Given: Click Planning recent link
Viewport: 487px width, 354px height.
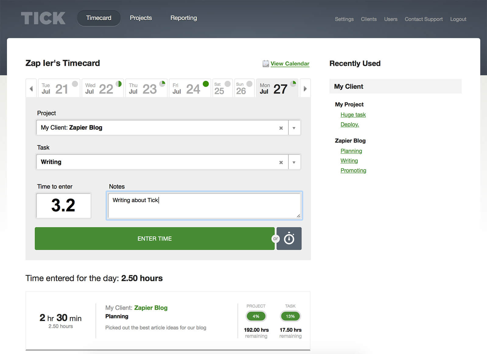Looking at the screenshot, I should pyautogui.click(x=351, y=151).
